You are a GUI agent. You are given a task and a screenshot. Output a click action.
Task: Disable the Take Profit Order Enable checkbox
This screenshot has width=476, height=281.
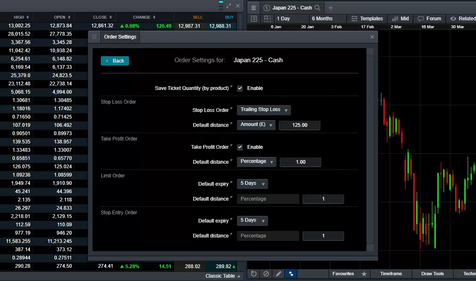click(x=239, y=147)
